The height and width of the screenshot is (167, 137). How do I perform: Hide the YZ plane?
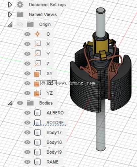(27, 93)
